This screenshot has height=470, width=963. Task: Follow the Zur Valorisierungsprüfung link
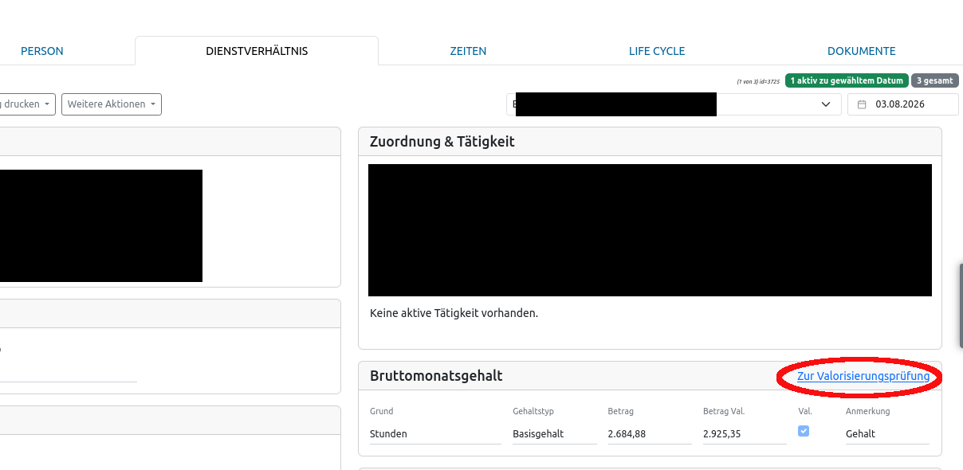[863, 376]
